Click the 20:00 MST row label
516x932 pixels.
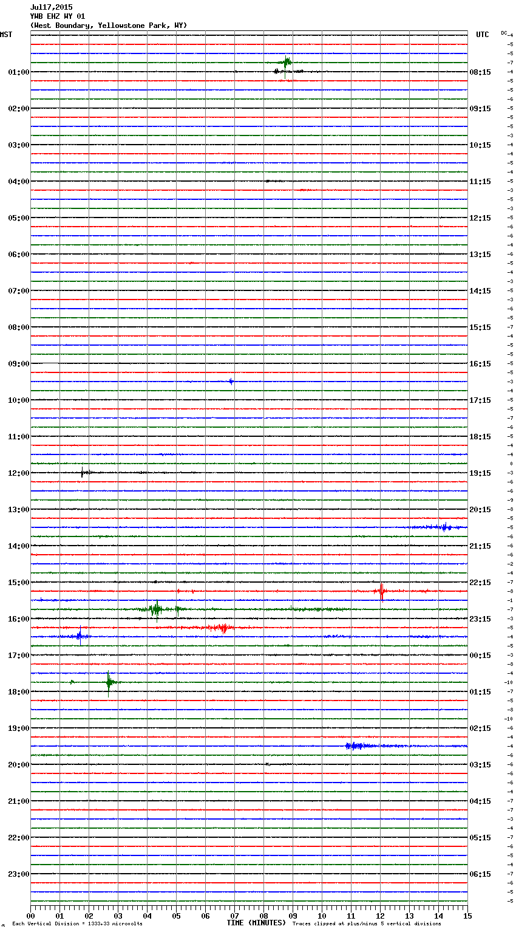pyautogui.click(x=19, y=765)
